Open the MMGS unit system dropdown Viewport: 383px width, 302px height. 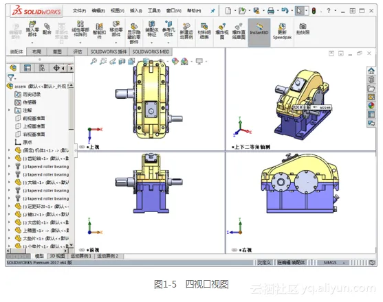tap(344, 263)
